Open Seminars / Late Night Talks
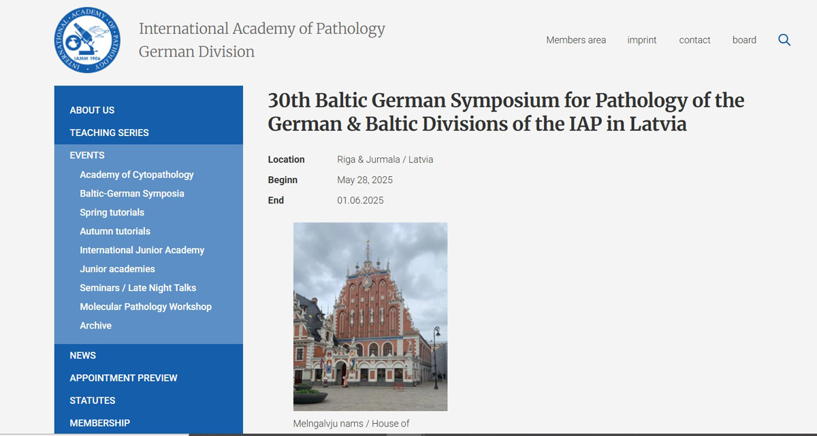The height and width of the screenshot is (436, 817). pyautogui.click(x=138, y=288)
